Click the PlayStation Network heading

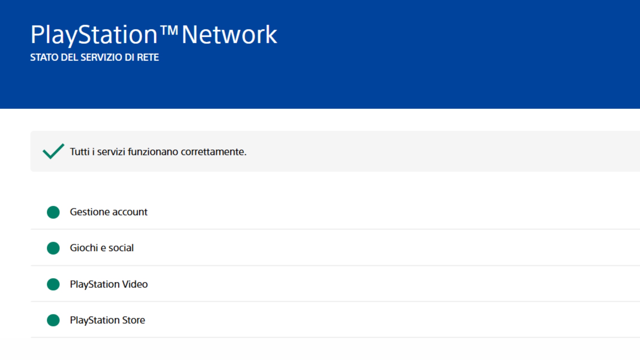click(154, 35)
